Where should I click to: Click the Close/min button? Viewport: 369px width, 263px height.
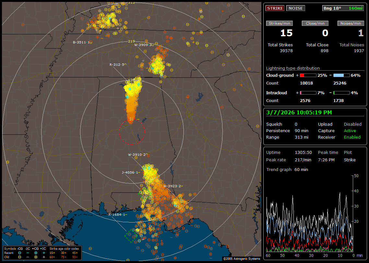click(315, 23)
